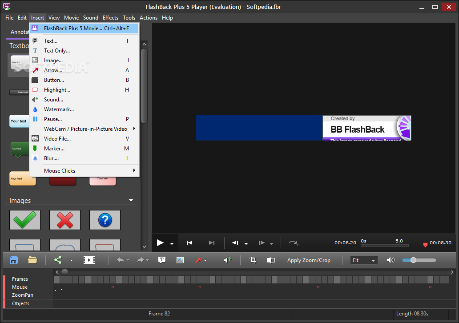Viewport: 459px width, 323px height.
Task: Open the Movie menu
Action: 72,17
